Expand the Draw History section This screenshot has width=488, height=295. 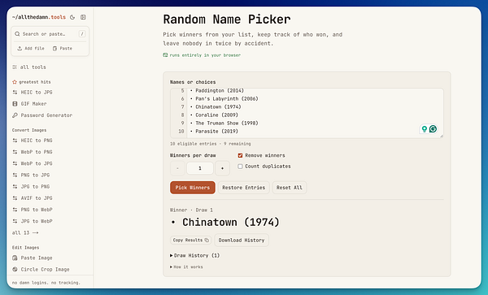tap(195, 255)
